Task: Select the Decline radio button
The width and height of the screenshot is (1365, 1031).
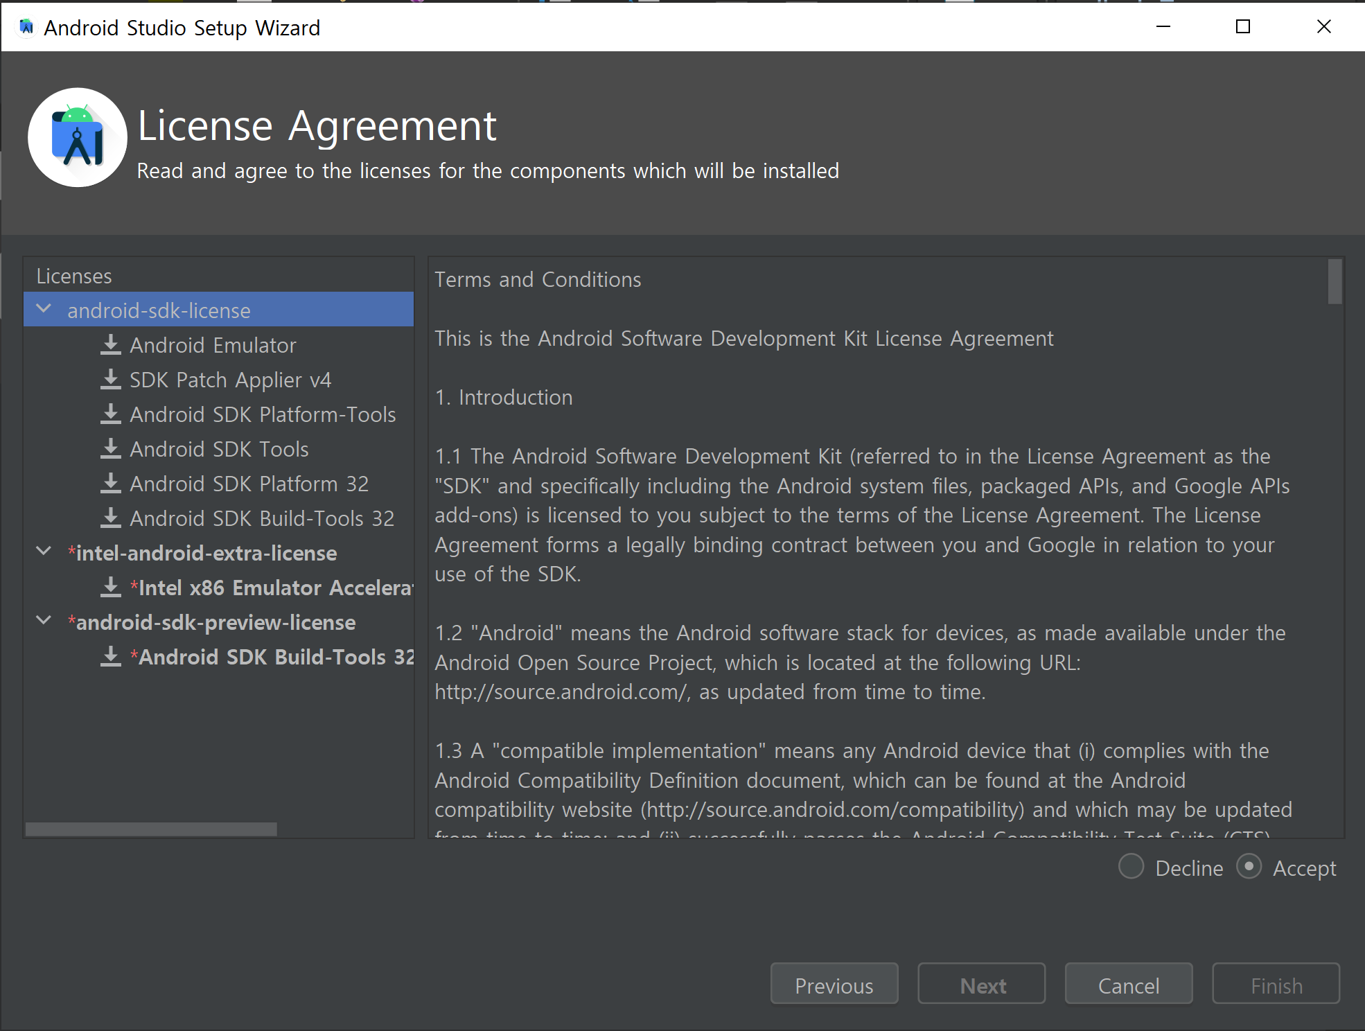Action: 1131,867
